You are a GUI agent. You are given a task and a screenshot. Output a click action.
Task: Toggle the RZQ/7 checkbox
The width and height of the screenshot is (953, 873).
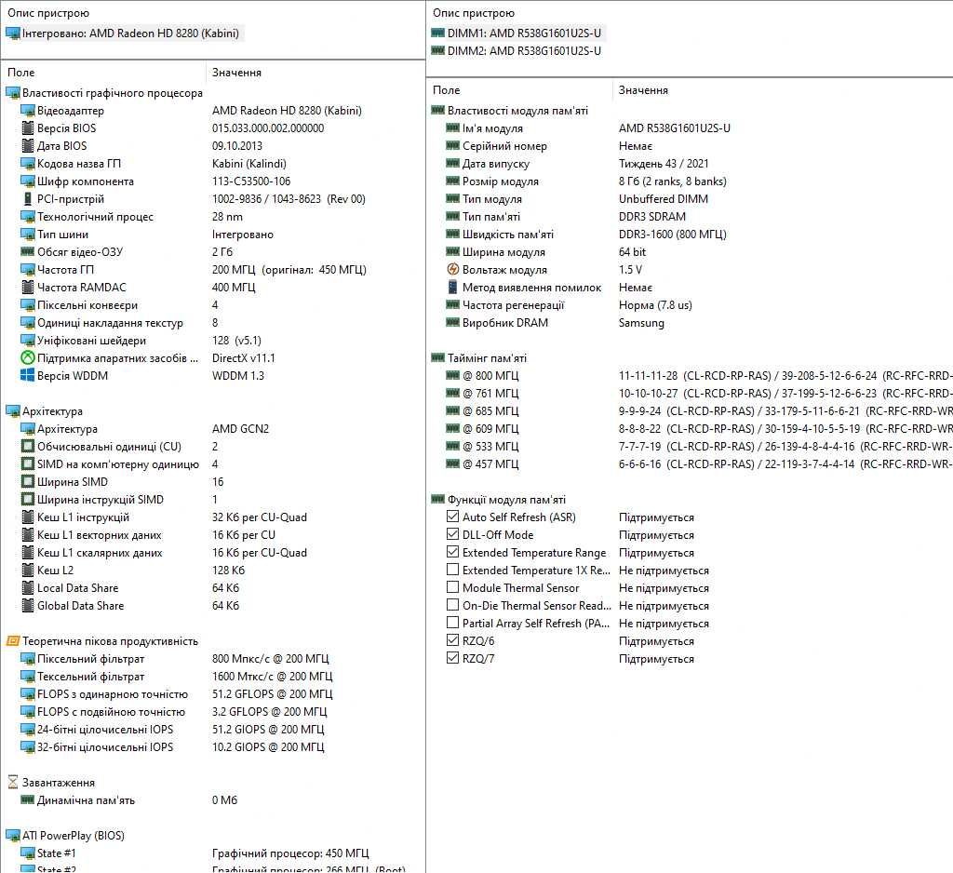coord(452,657)
